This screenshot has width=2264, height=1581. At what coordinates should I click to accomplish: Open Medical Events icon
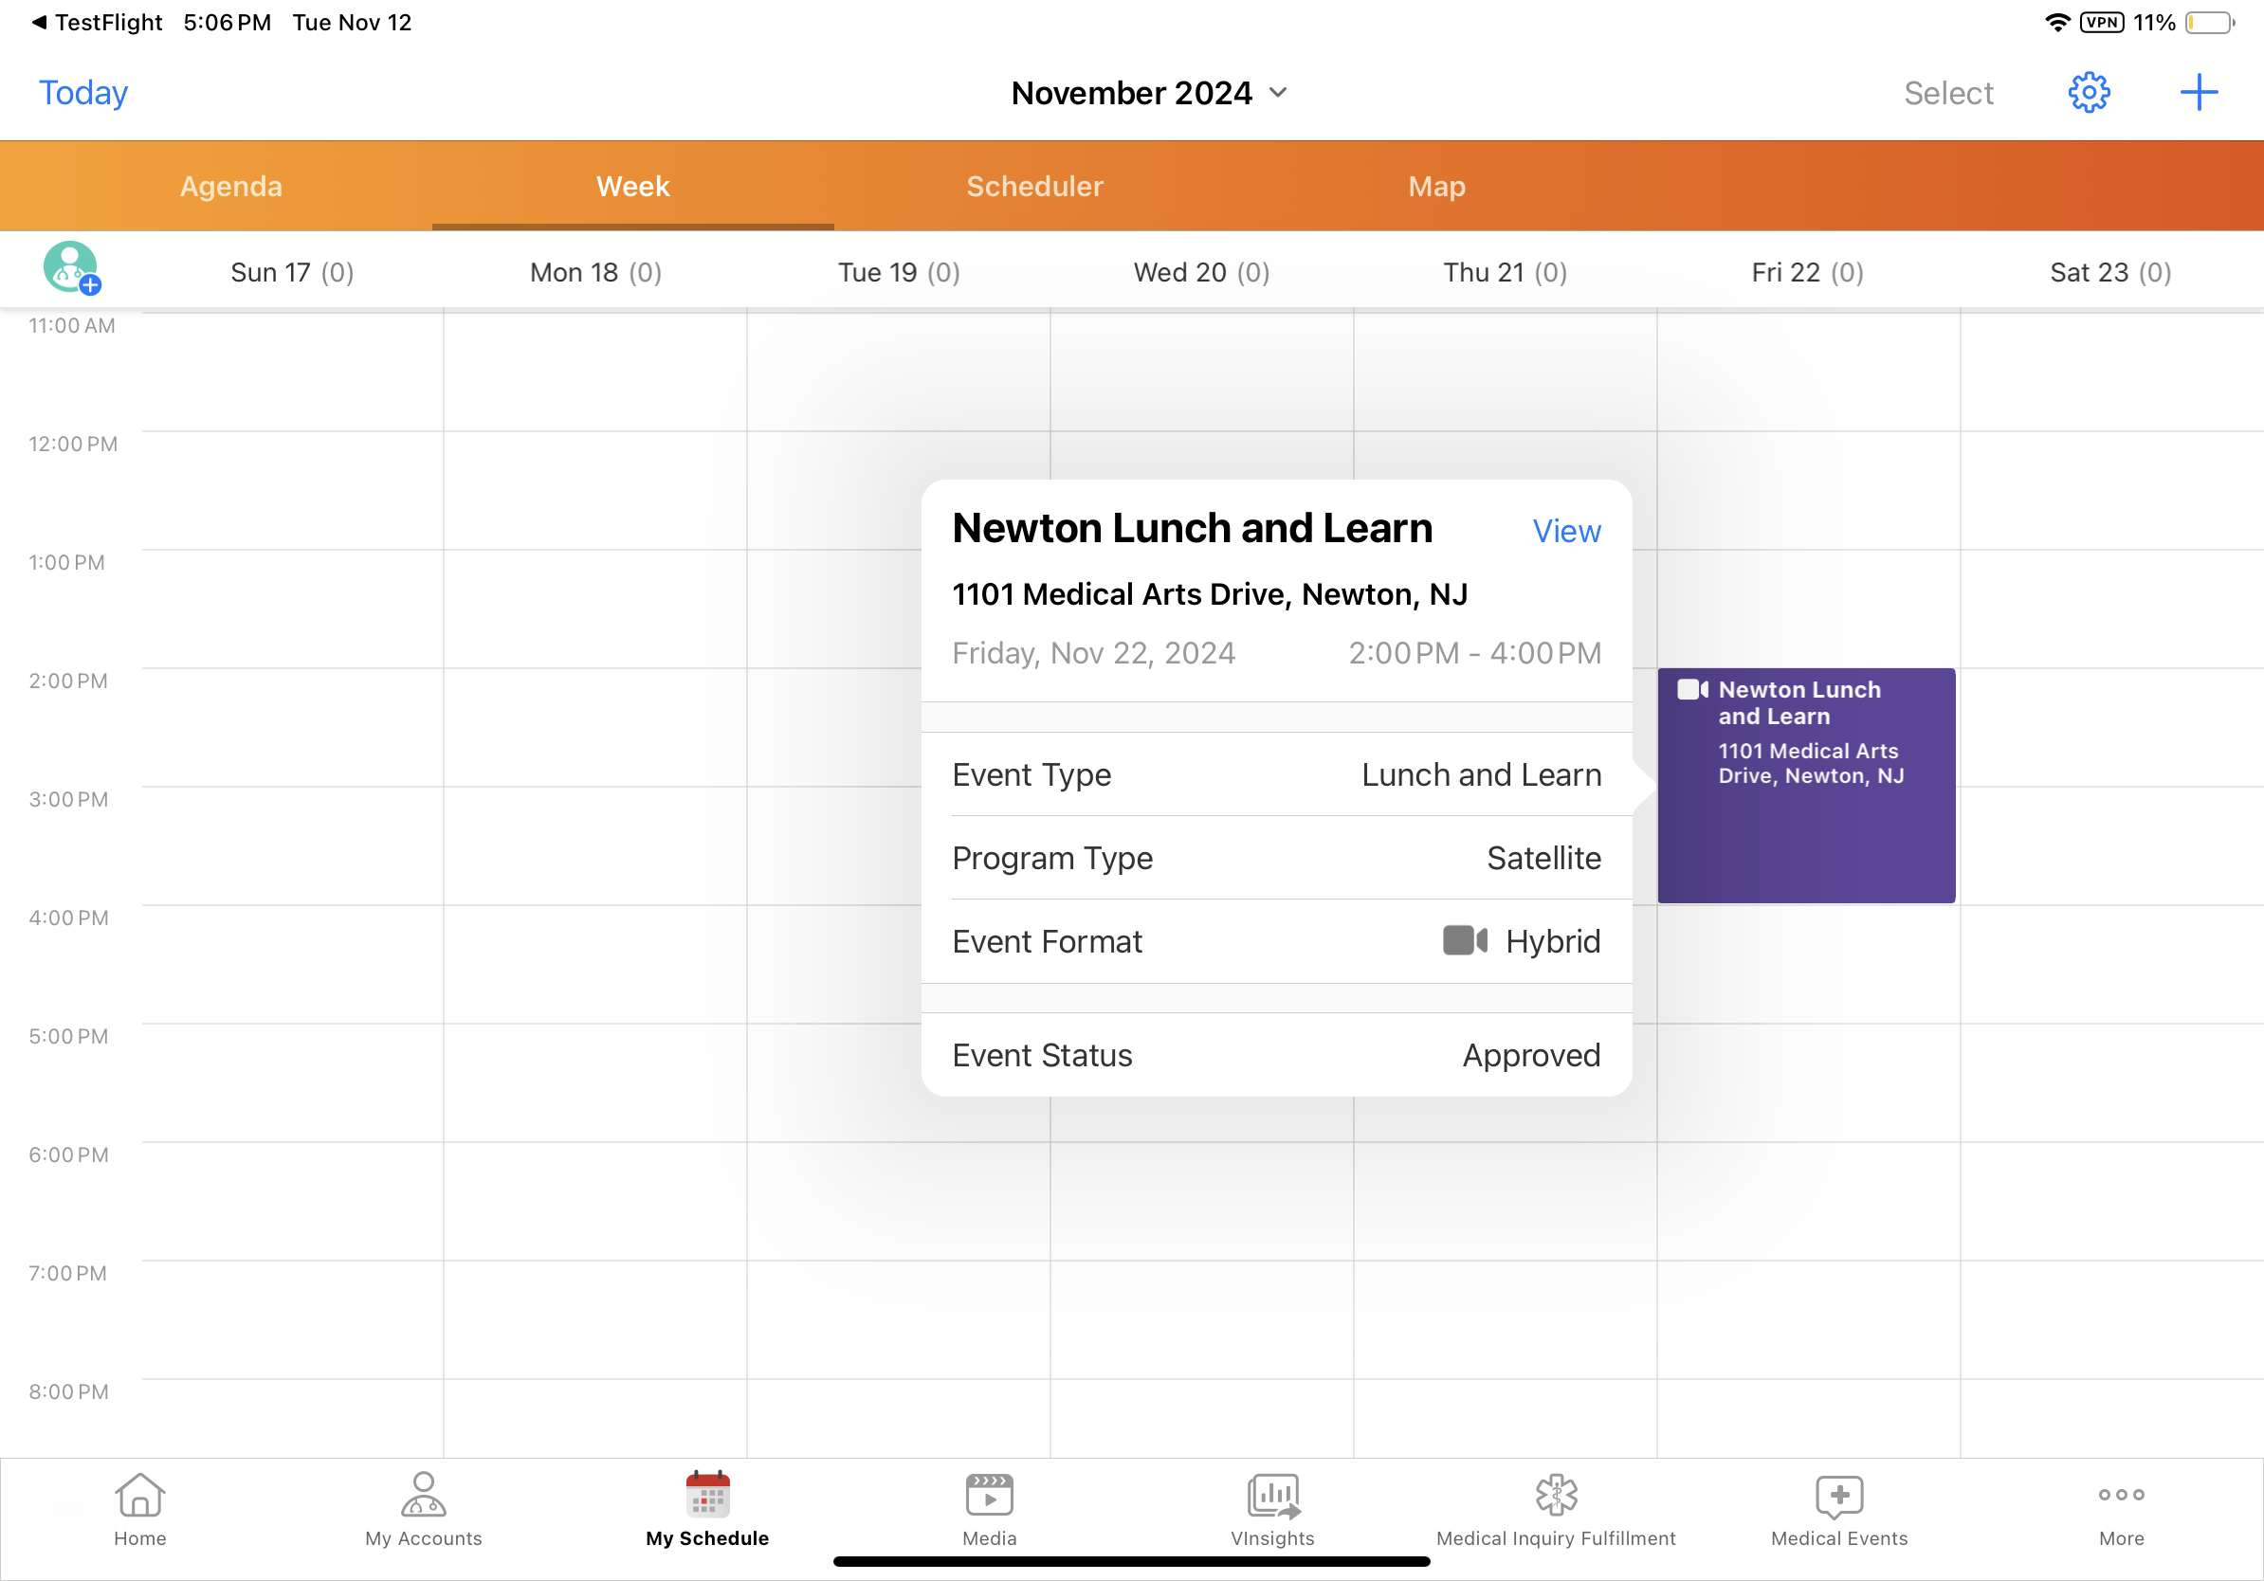tap(1839, 1508)
